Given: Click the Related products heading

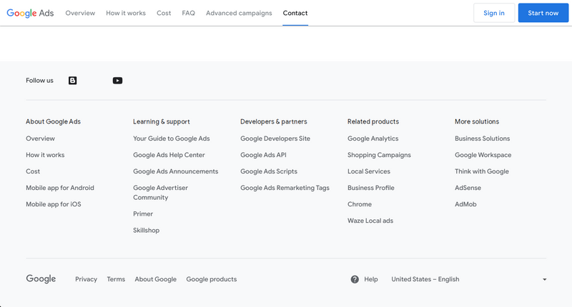Looking at the screenshot, I should coord(373,121).
